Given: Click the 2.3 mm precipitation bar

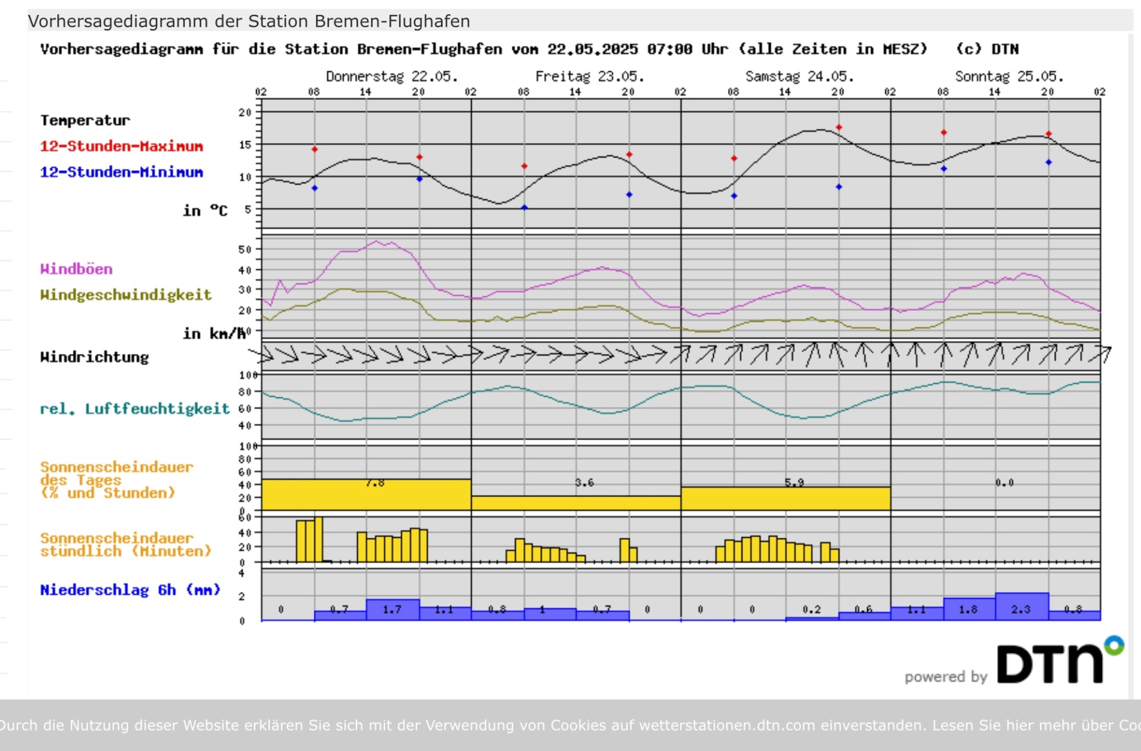Looking at the screenshot, I should (1022, 607).
